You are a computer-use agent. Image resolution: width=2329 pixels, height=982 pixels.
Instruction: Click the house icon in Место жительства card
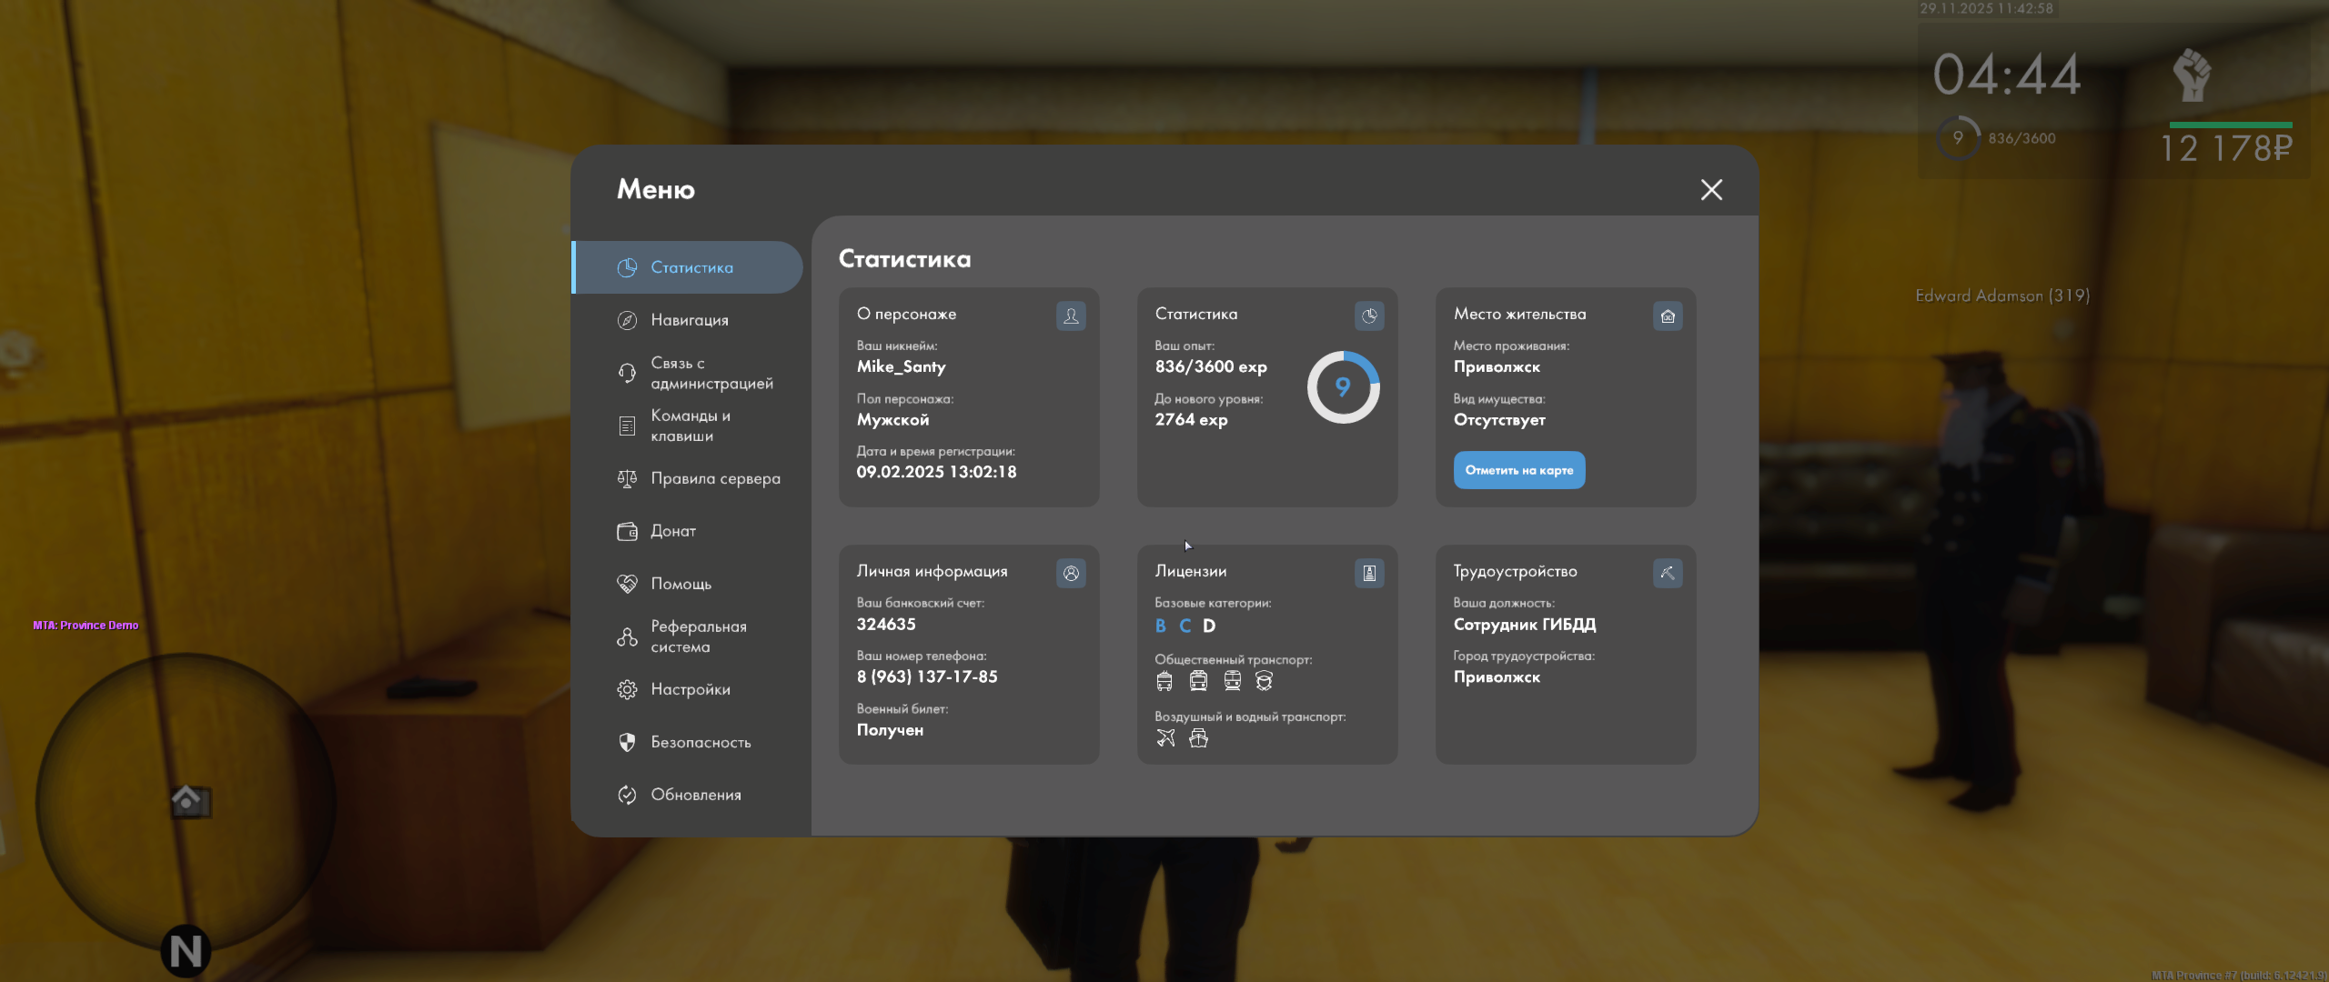pyautogui.click(x=1668, y=316)
